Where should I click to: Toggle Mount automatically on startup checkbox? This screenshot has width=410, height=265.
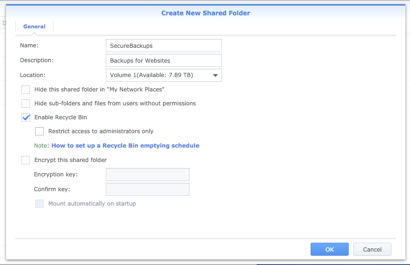pyautogui.click(x=39, y=204)
